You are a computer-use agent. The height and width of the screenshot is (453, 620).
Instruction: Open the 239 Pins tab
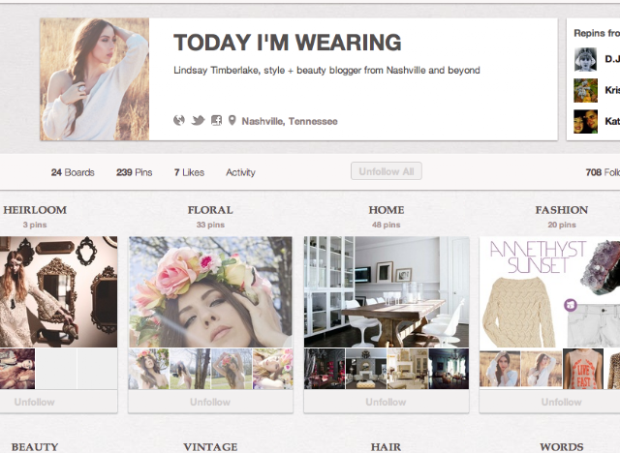pos(134,172)
